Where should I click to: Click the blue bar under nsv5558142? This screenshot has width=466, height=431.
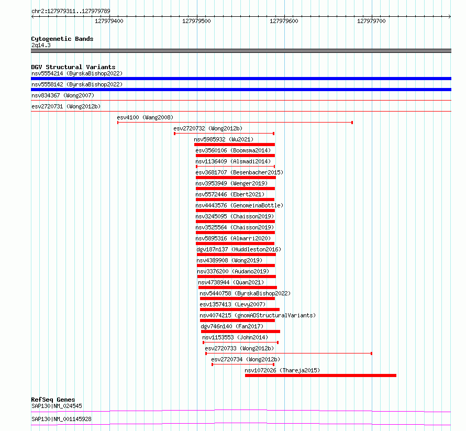click(241, 90)
